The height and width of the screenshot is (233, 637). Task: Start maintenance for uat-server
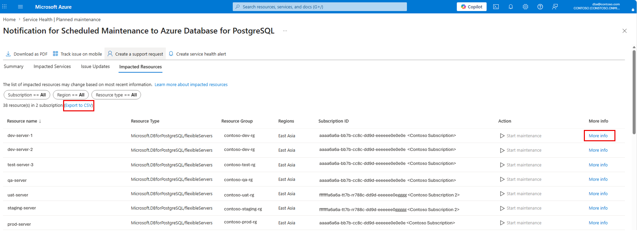520,194
